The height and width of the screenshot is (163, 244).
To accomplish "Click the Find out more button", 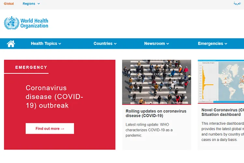I will point(50,128).
